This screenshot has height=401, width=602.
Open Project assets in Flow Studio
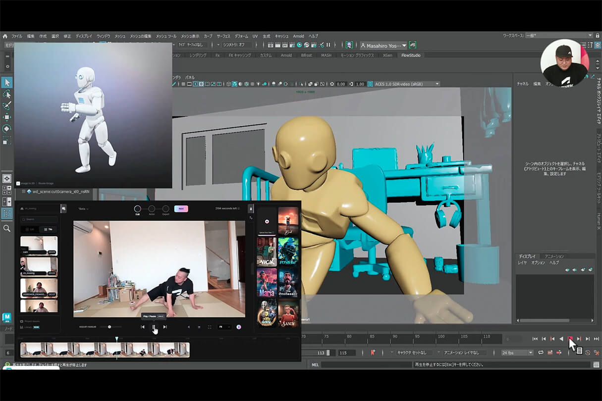coord(31,321)
